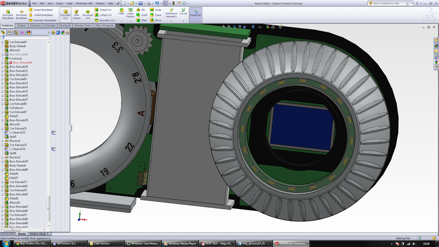This screenshot has width=439, height=247.
Task: Click the Save icon in top toolbar
Action: pyautogui.click(x=140, y=3)
